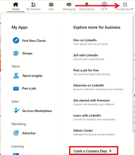Open Get started with Premium

[91, 100]
